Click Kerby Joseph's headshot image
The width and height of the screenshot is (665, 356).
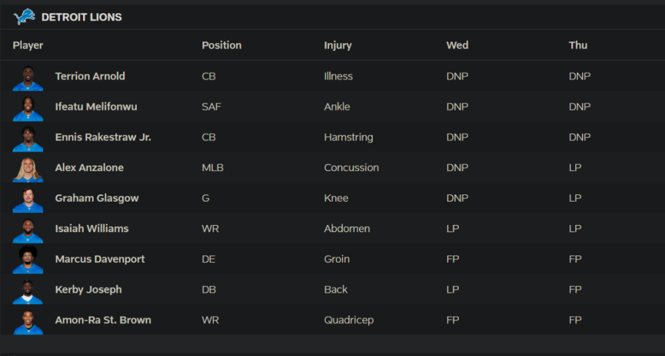click(28, 291)
